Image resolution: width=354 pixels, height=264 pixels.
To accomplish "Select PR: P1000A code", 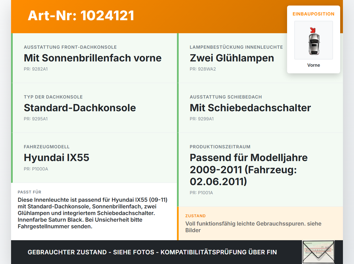I will [x=36, y=169].
